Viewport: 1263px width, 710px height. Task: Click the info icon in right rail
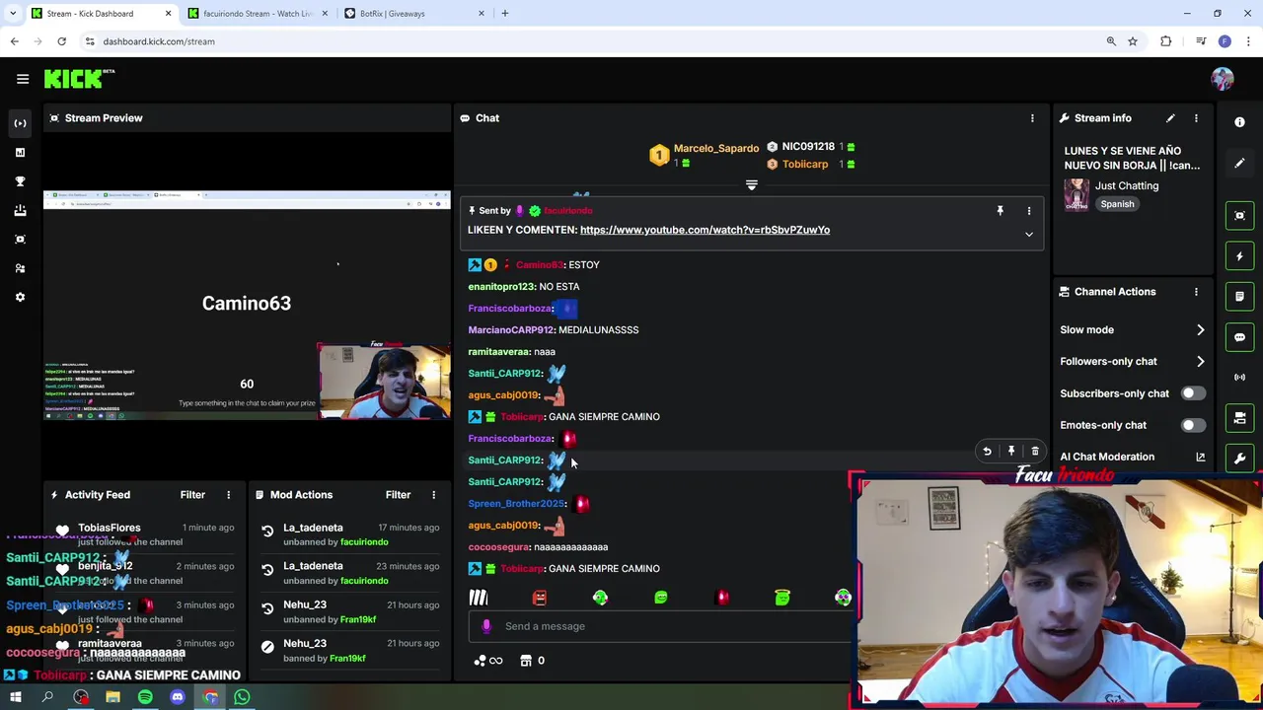tap(1239, 122)
